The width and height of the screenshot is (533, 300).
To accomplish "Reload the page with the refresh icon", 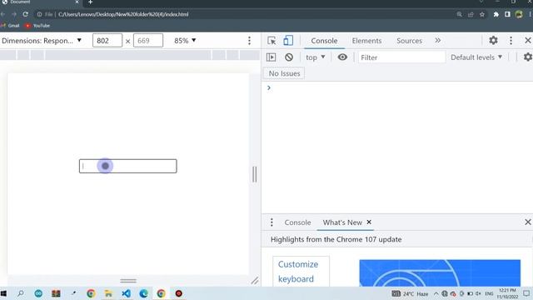I will [26, 14].
